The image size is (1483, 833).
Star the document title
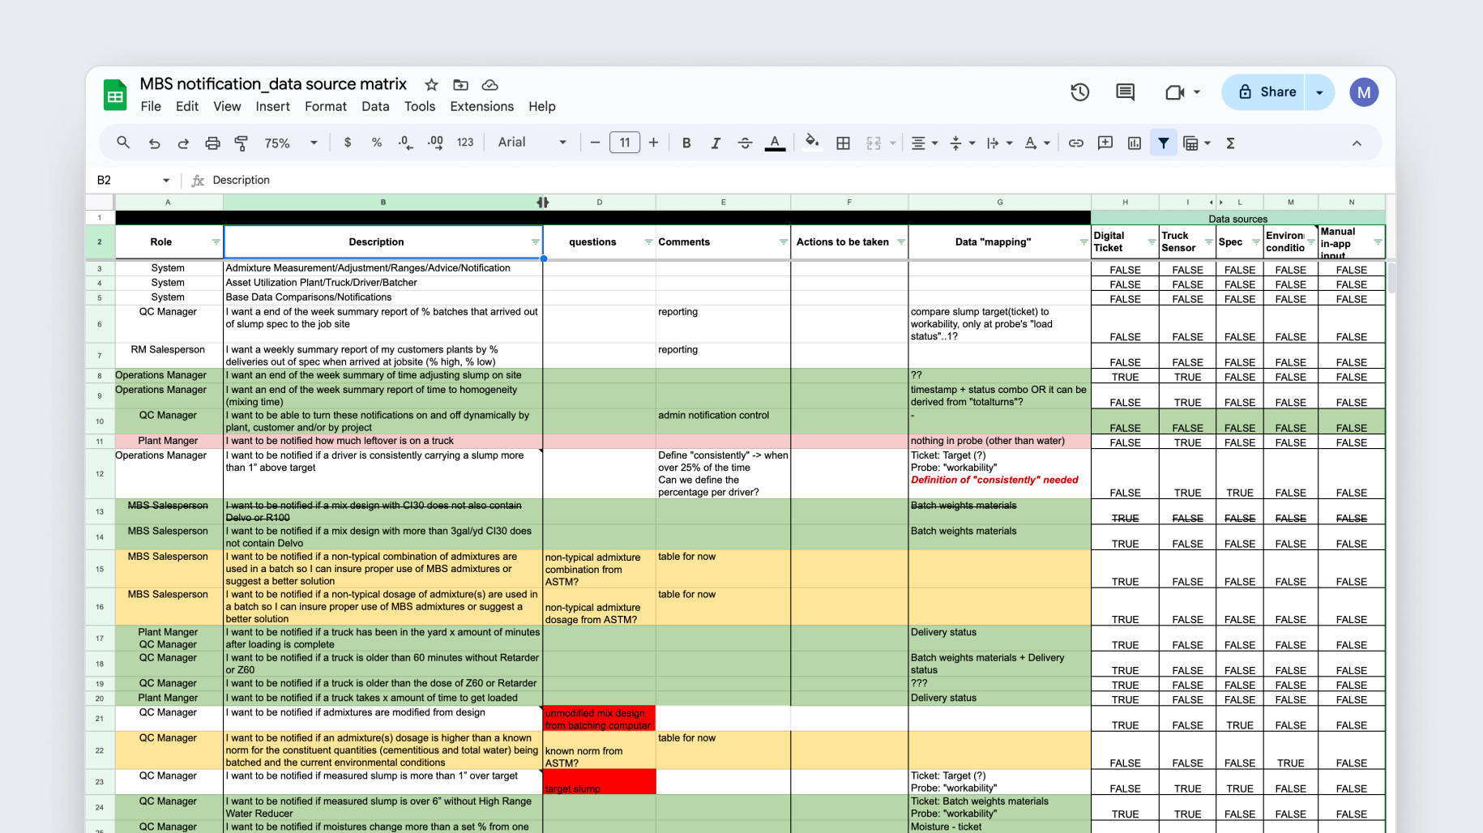(x=431, y=84)
